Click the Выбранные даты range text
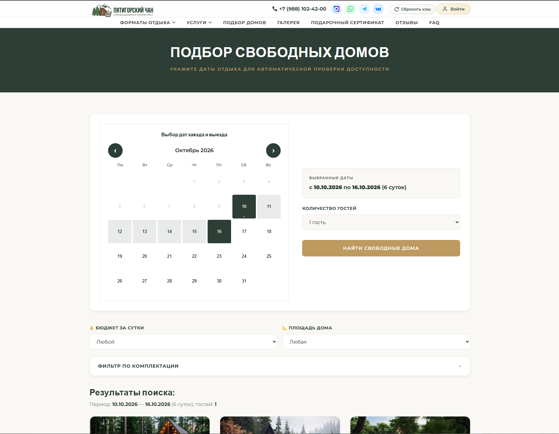The height and width of the screenshot is (434, 559). [x=358, y=187]
